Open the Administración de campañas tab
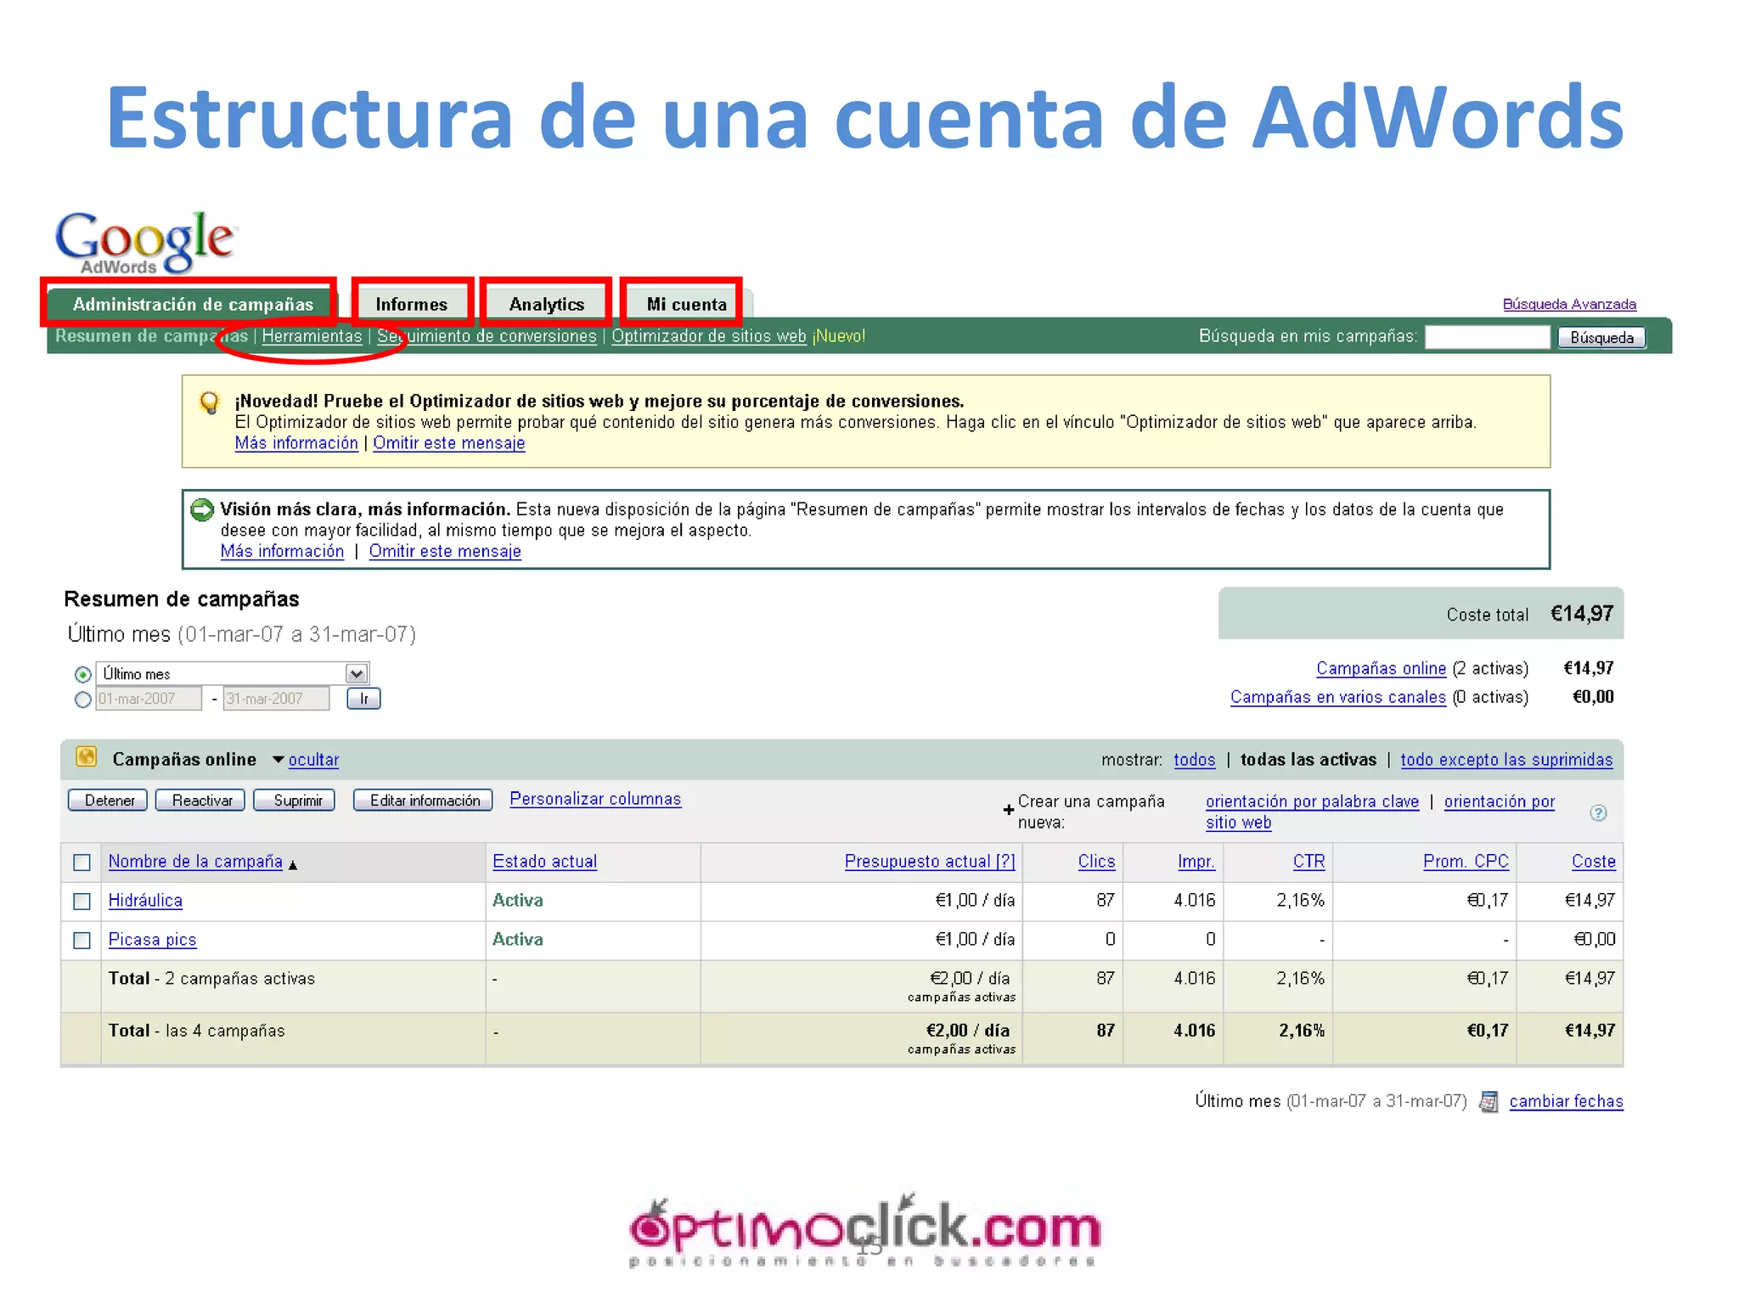1739x1304 pixels. pos(193,304)
